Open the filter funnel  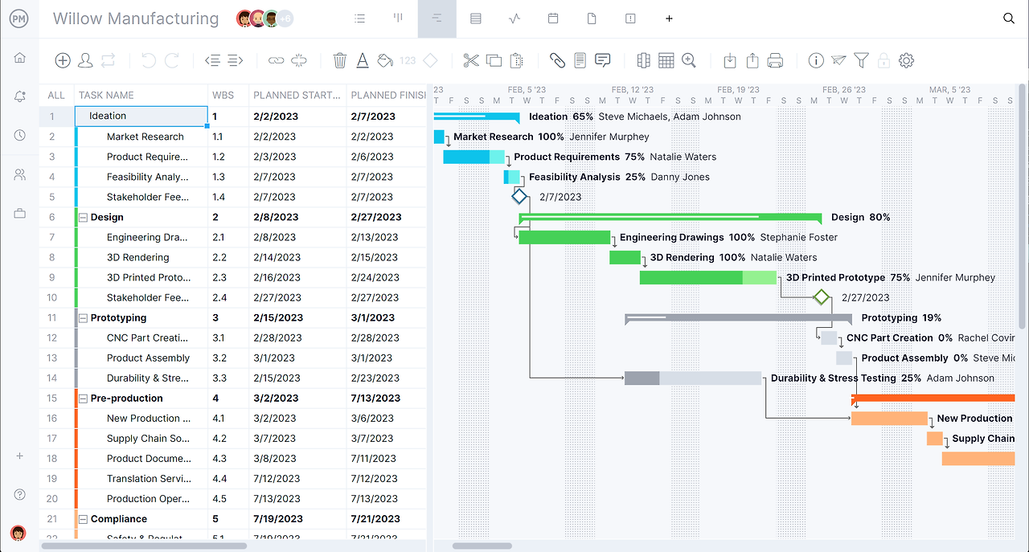pyautogui.click(x=861, y=60)
